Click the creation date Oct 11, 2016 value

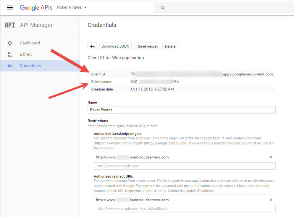[152, 89]
